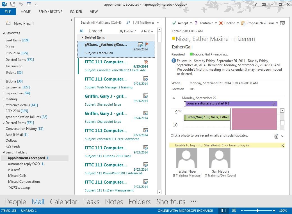The width and height of the screenshot is (292, 214).
Task: Expand the napora_pers folder
Action: tap(4, 93)
